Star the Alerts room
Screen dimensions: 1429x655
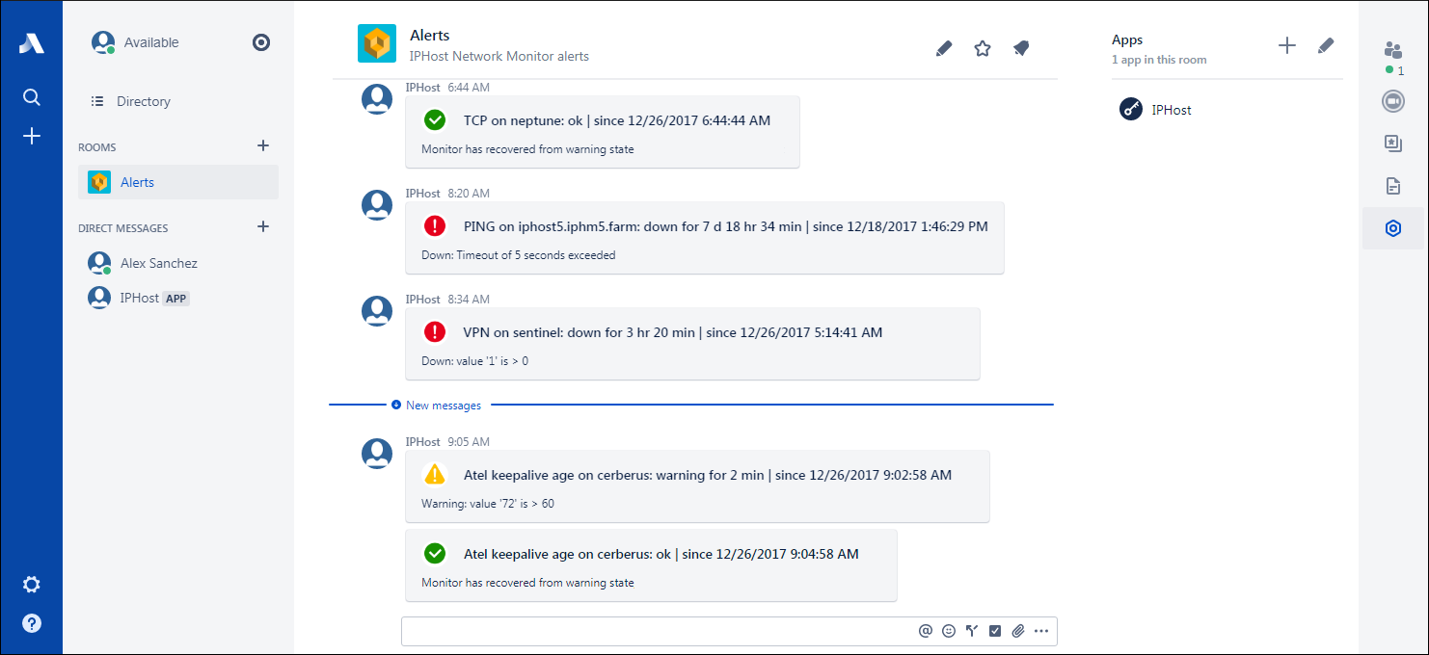pos(983,48)
